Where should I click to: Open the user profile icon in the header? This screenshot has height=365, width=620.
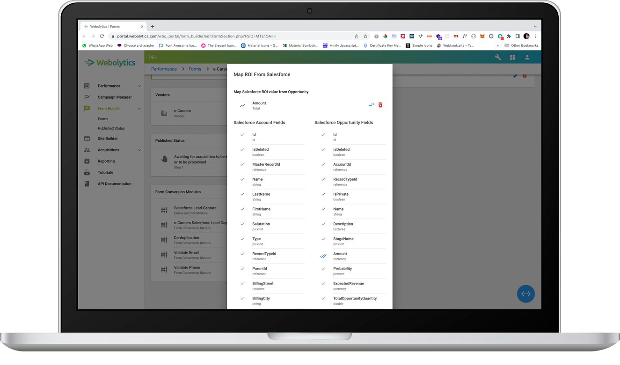(x=527, y=57)
